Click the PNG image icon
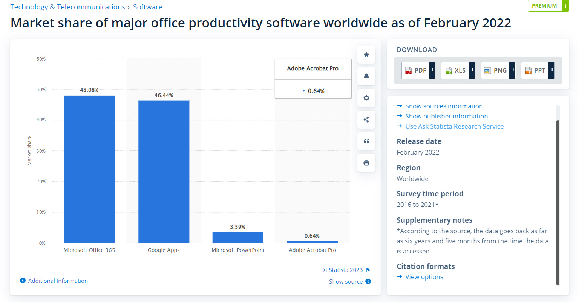This screenshot has height=302, width=579. 487,70
